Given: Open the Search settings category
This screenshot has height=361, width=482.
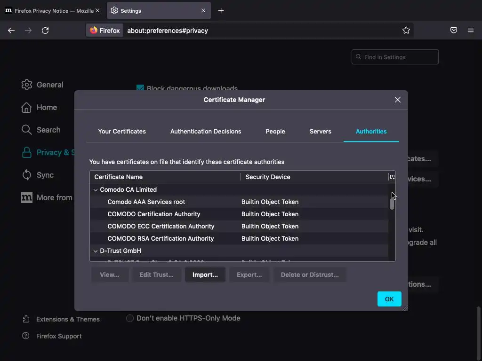Looking at the screenshot, I should (41, 130).
